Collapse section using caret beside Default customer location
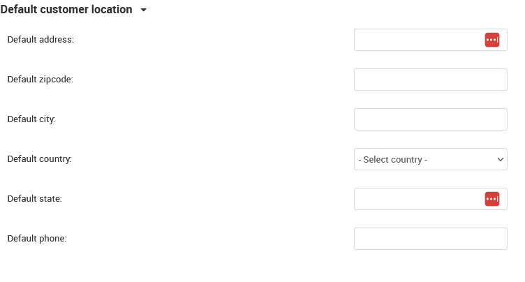This screenshot has width=525, height=282. (144, 10)
